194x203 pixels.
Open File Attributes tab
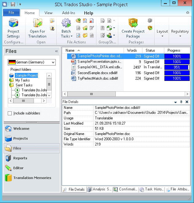[x=177, y=189]
